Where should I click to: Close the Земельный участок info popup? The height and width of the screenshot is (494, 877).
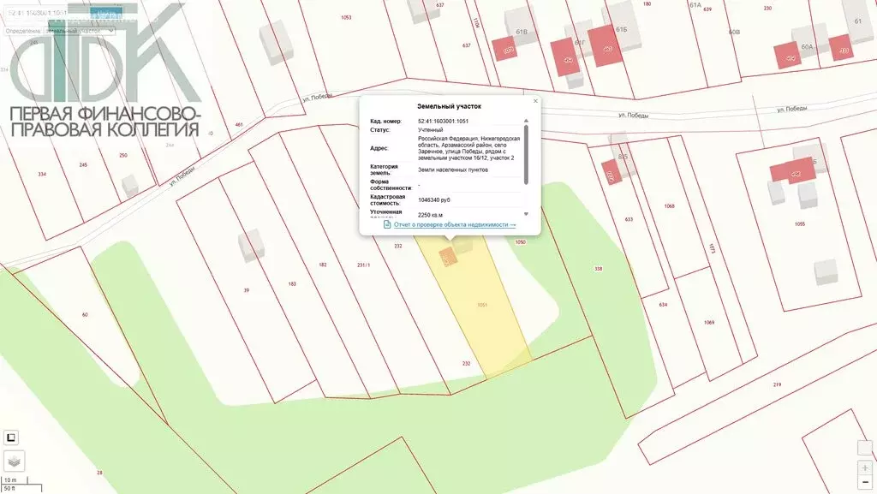pyautogui.click(x=535, y=101)
